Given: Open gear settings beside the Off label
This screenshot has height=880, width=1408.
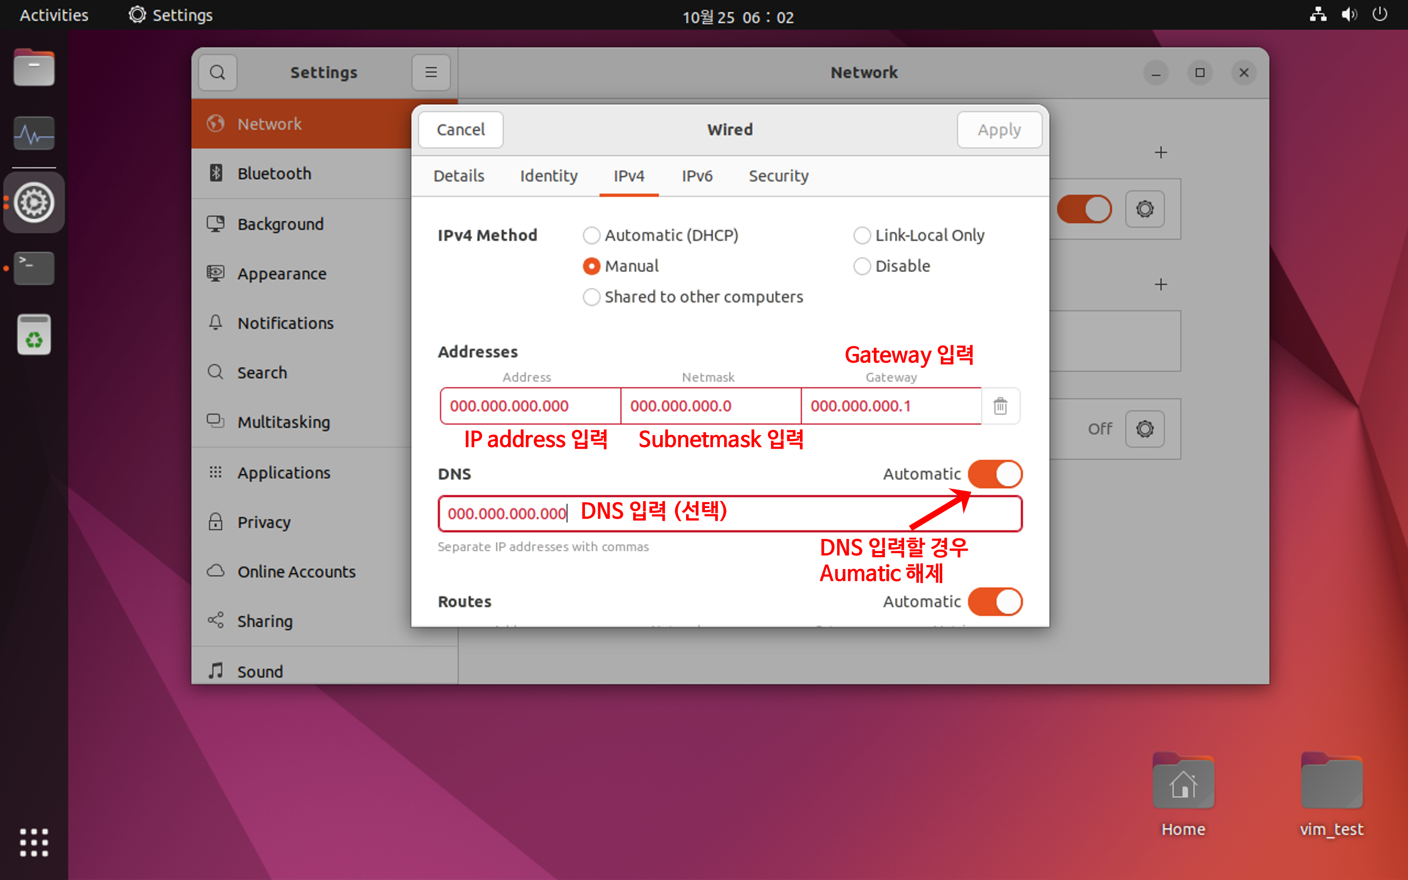Looking at the screenshot, I should click(1144, 429).
